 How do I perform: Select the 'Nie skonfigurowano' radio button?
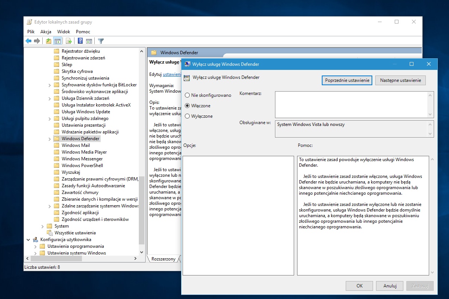pos(187,95)
